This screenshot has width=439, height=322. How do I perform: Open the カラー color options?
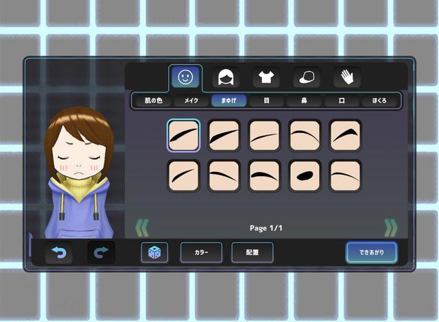[x=201, y=252]
